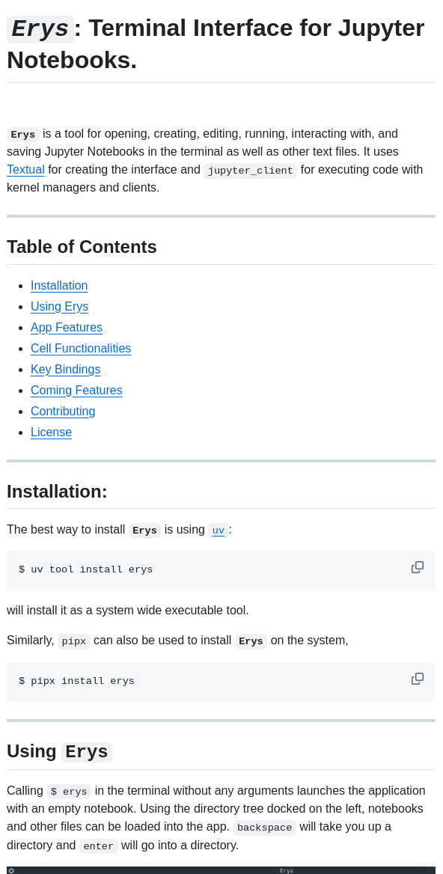Click the backspace key badge

263,827
